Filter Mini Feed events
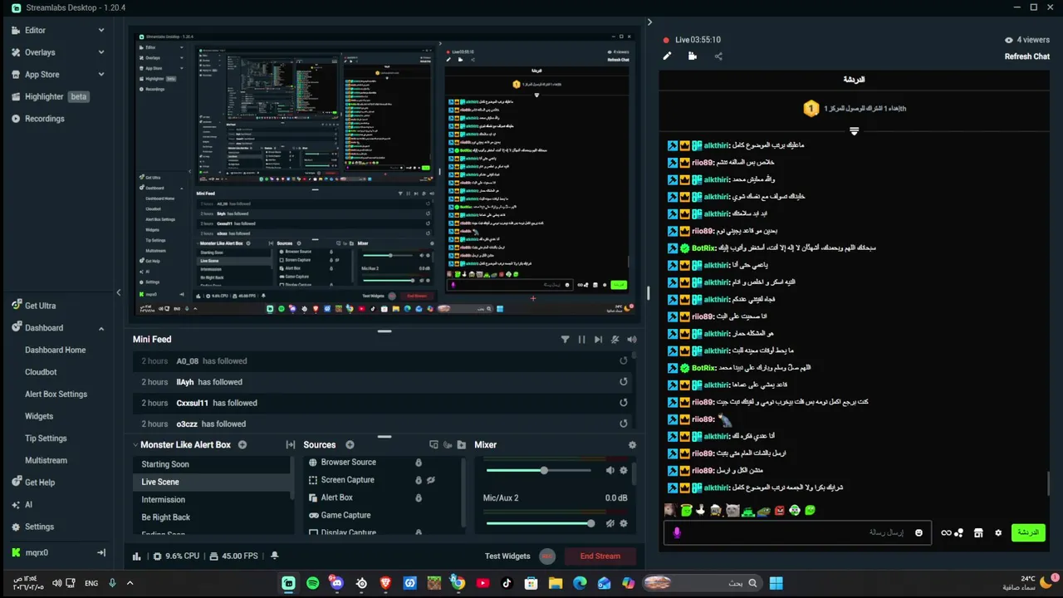Image resolution: width=1063 pixels, height=598 pixels. point(565,339)
